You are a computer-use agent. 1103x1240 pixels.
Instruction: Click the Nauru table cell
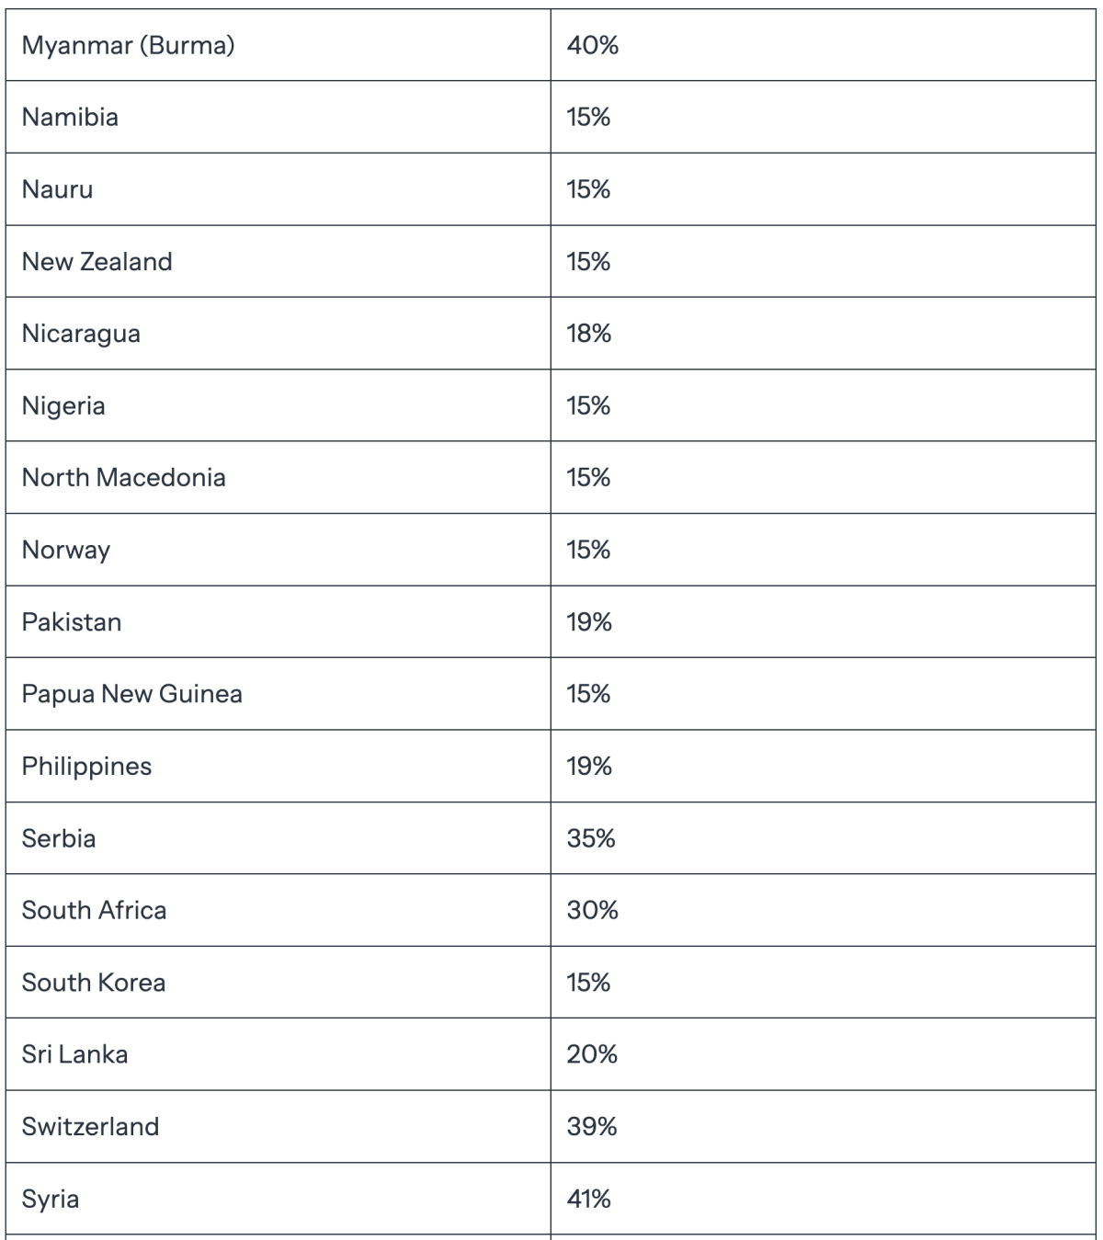[278, 189]
